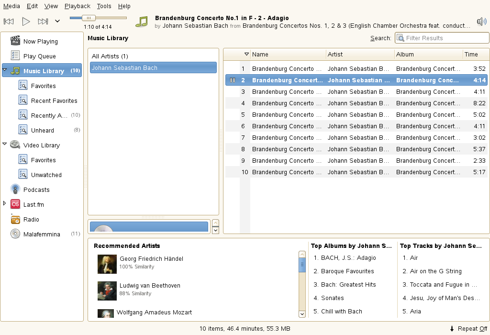Image resolution: width=490 pixels, height=335 pixels.
Task: Expand the Last.fm tree node
Action: coord(5,204)
